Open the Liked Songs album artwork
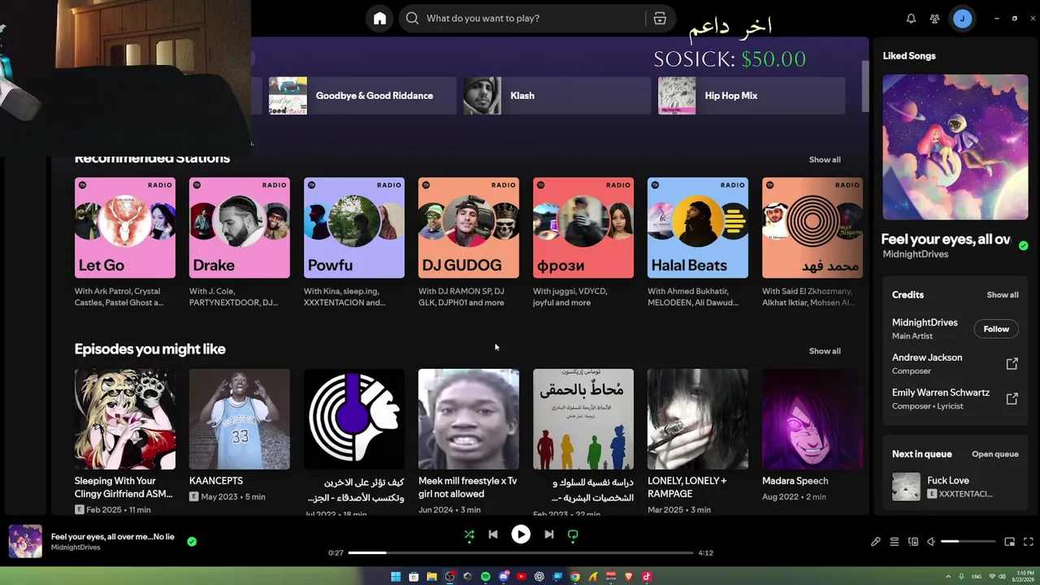1040x585 pixels. (955, 147)
